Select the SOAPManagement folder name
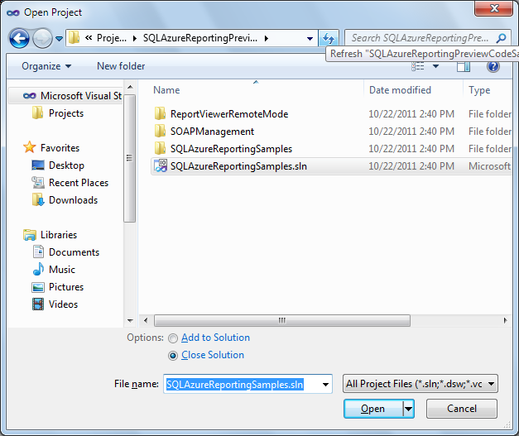The width and height of the screenshot is (519, 436). pos(212,132)
